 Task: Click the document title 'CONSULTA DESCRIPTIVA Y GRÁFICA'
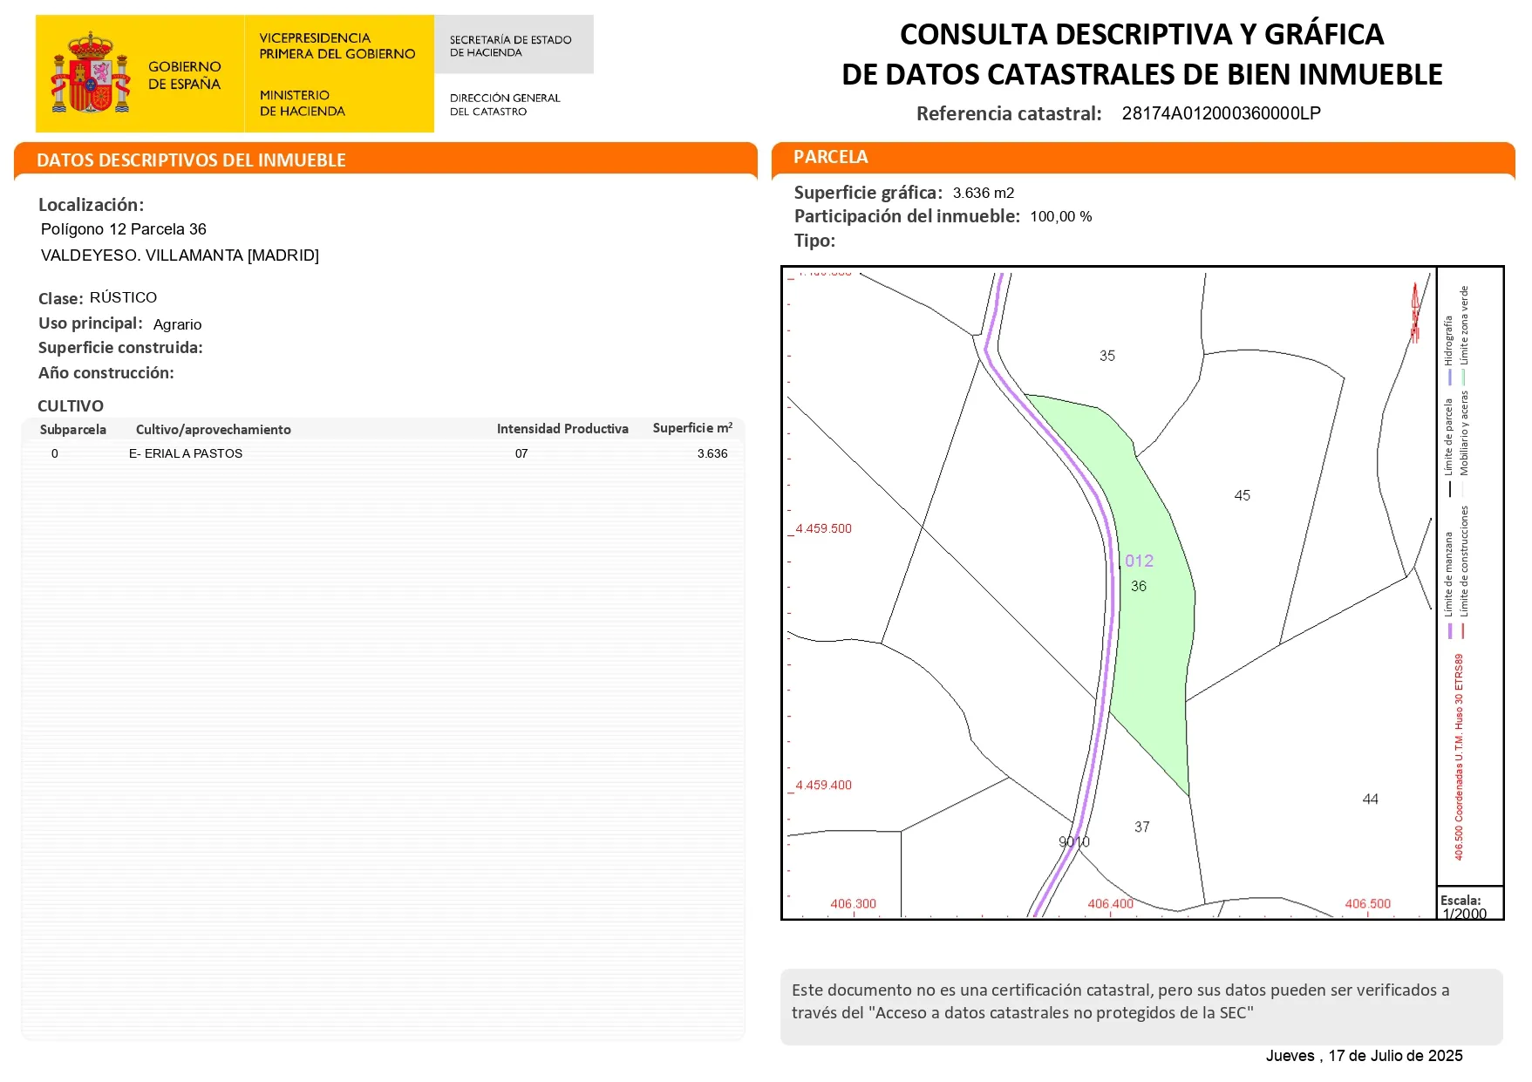click(x=1141, y=35)
